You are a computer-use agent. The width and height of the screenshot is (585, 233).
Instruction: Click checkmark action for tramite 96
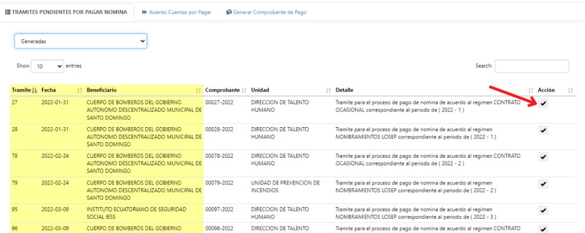pyautogui.click(x=543, y=229)
